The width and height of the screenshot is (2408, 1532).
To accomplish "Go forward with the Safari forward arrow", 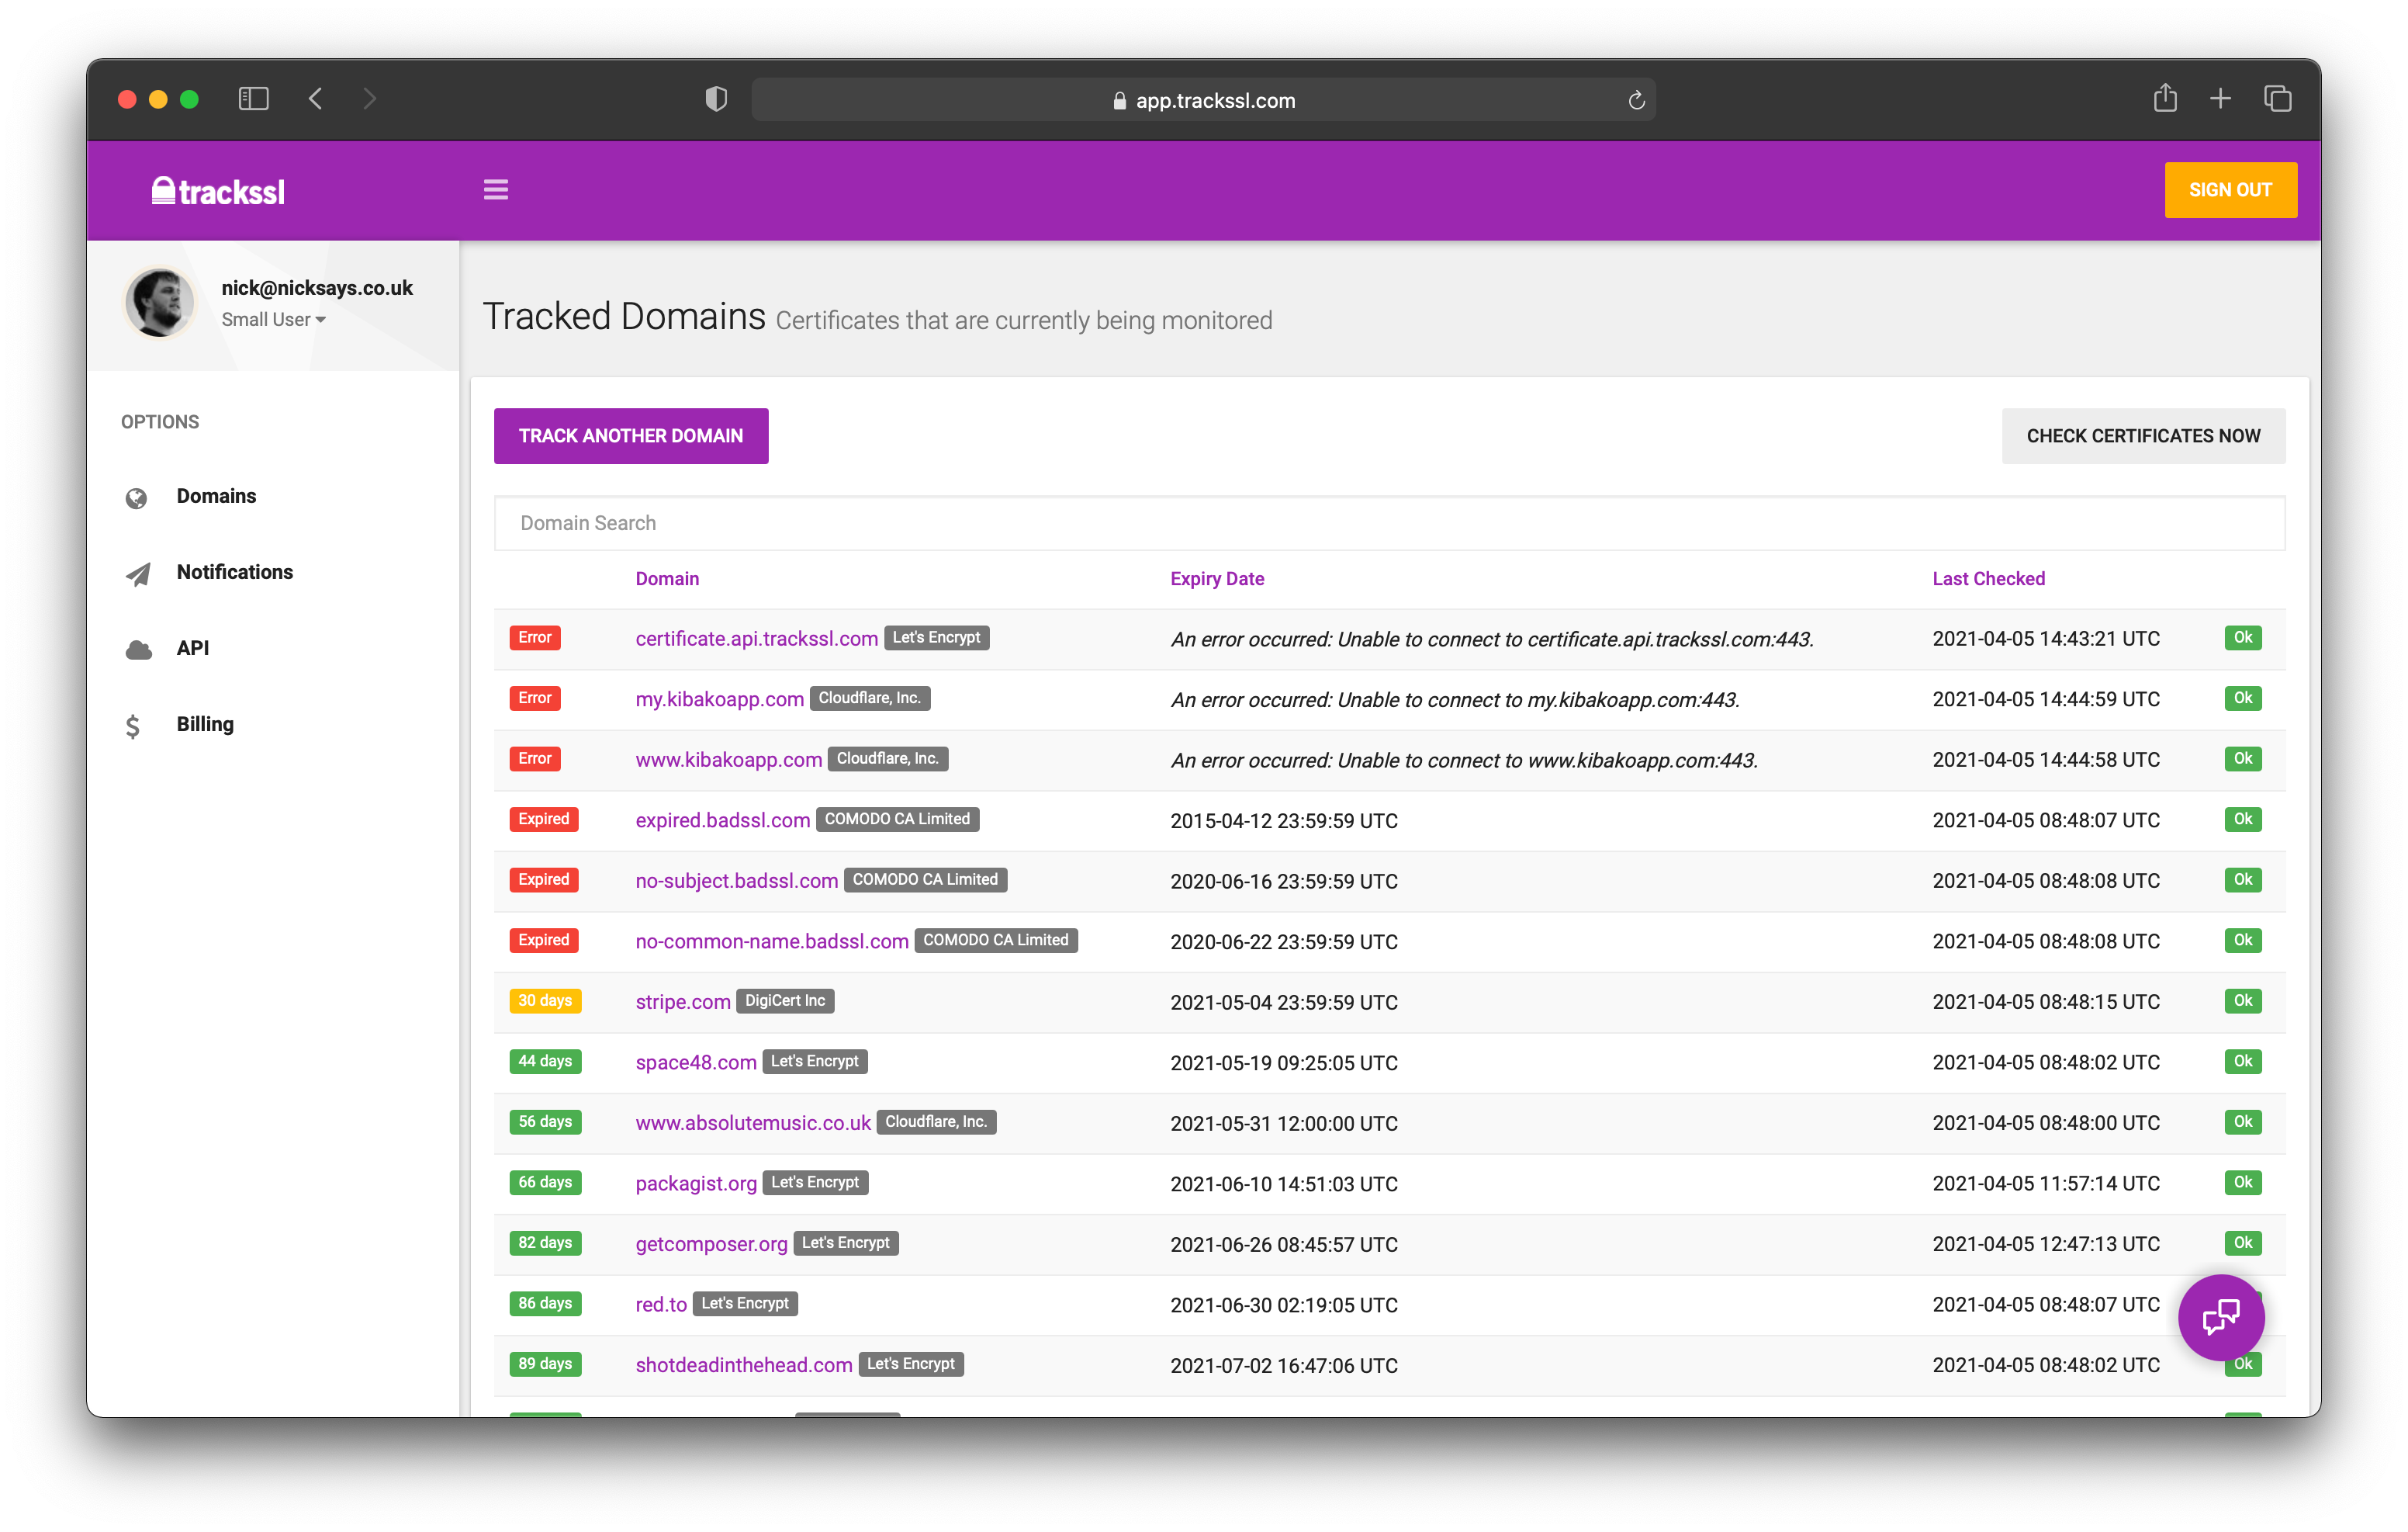I will [x=370, y=99].
